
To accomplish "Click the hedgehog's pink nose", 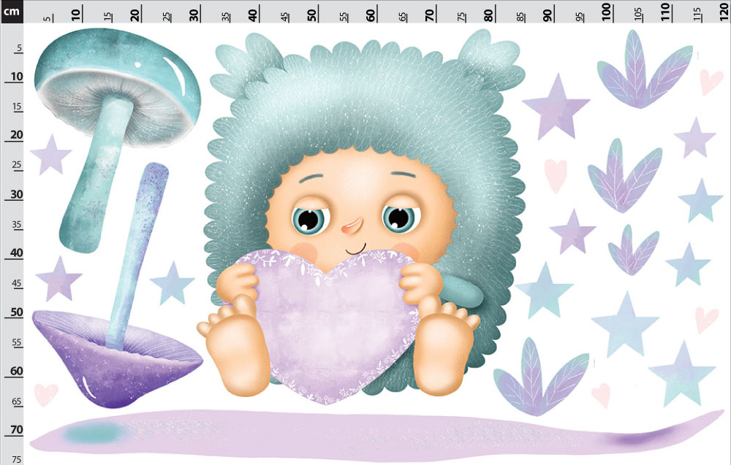I will [x=352, y=226].
